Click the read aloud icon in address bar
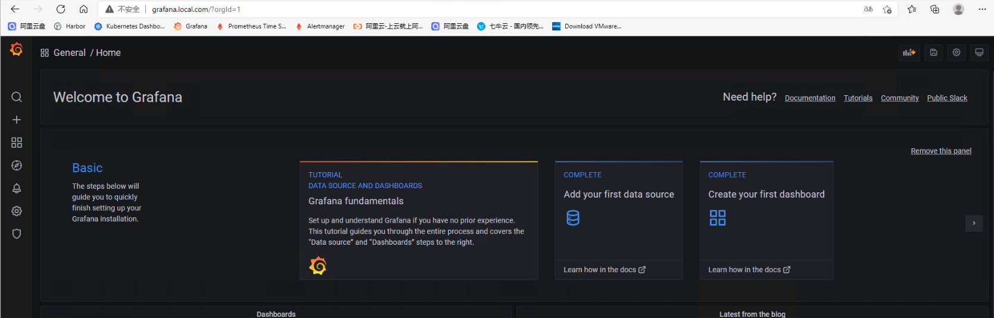Viewport: 994px width, 318px height. [x=868, y=9]
